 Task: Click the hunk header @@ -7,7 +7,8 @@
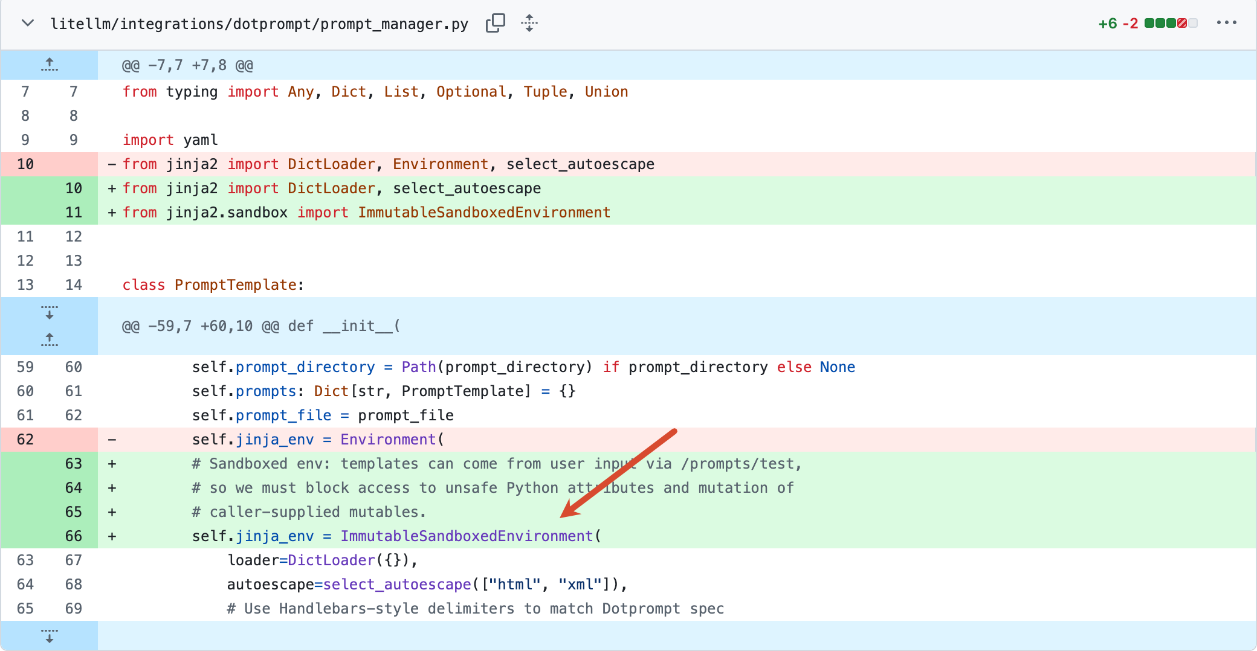pos(187,65)
